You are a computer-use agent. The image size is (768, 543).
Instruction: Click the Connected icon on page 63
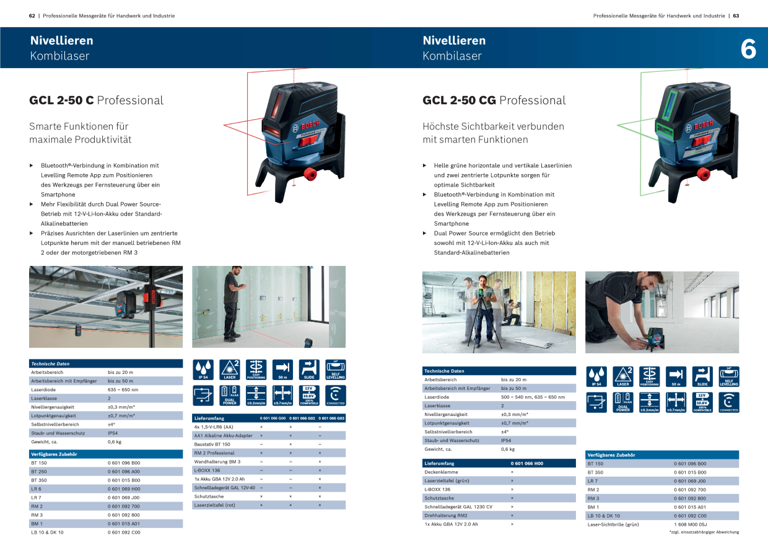pos(729,402)
